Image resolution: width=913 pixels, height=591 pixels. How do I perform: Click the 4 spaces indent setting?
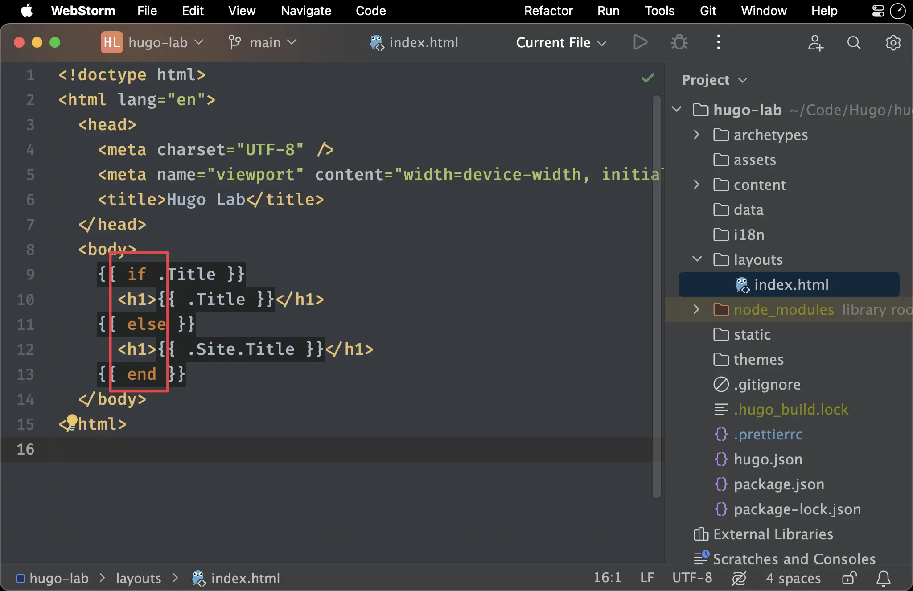click(x=793, y=578)
